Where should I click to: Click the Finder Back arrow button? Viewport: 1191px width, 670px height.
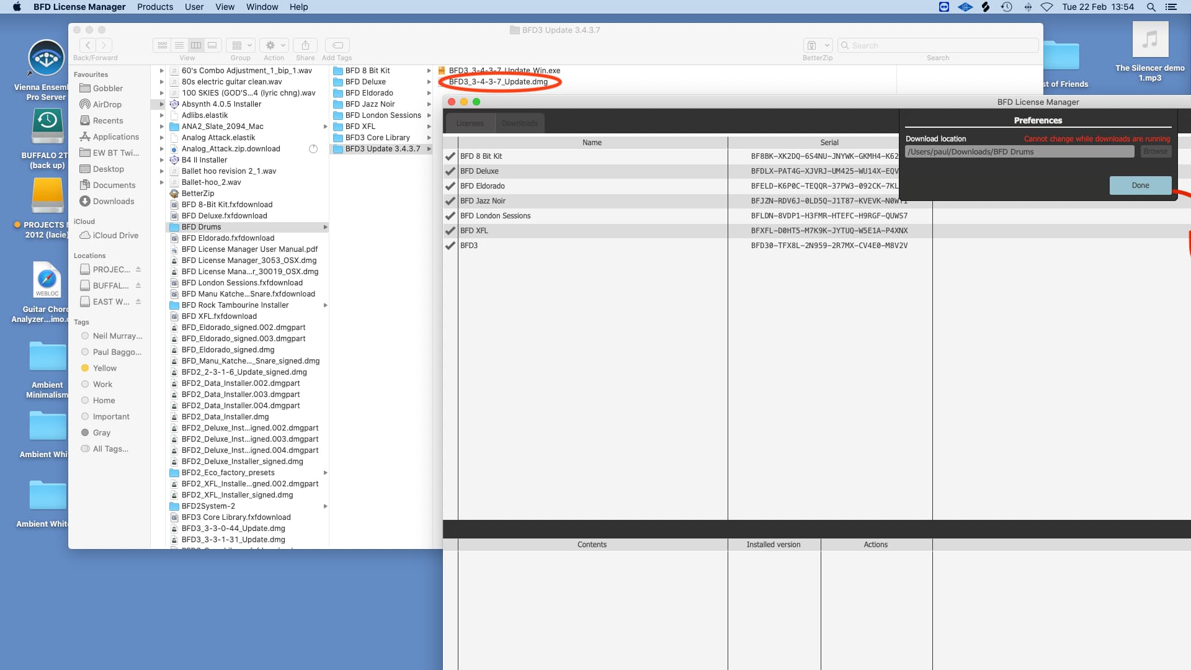coord(88,45)
